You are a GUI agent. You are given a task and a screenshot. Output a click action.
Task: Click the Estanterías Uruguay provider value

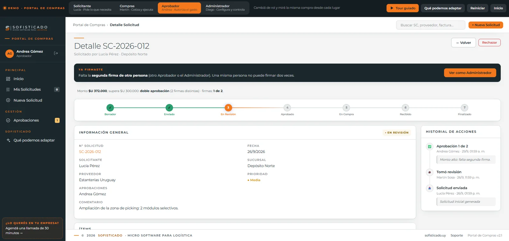97,180
